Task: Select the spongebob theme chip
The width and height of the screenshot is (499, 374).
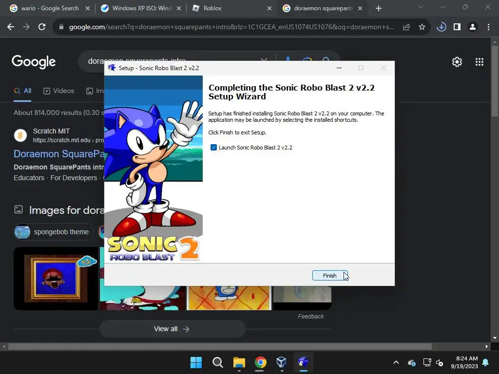Action: pos(54,232)
